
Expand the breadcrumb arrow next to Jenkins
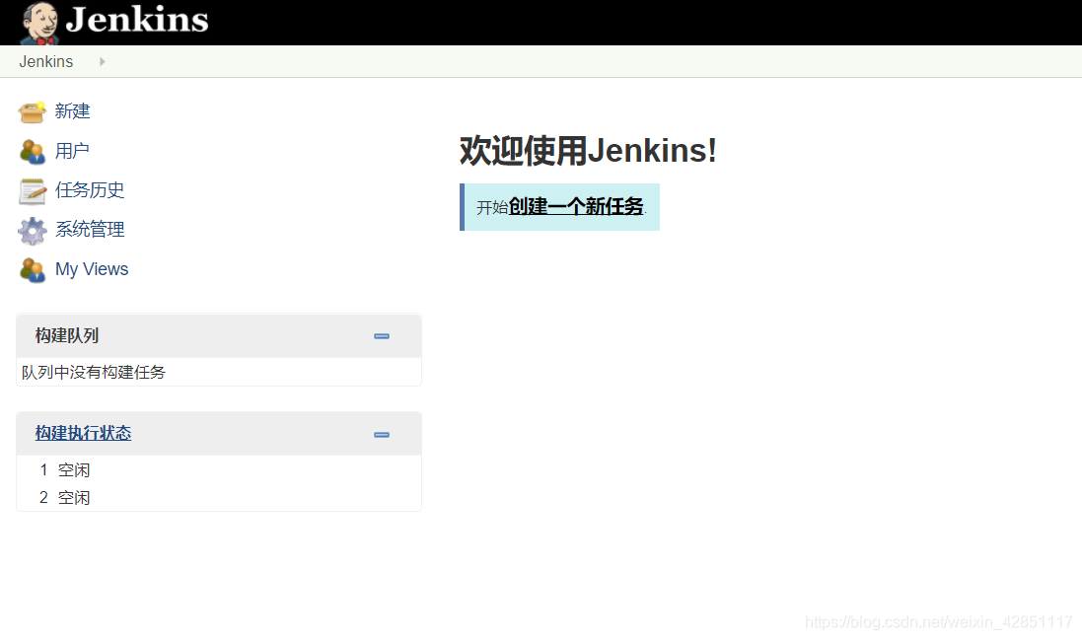pos(103,61)
